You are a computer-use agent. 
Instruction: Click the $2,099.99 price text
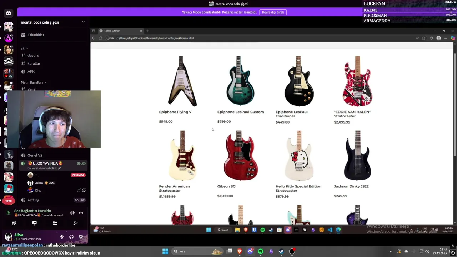342,122
